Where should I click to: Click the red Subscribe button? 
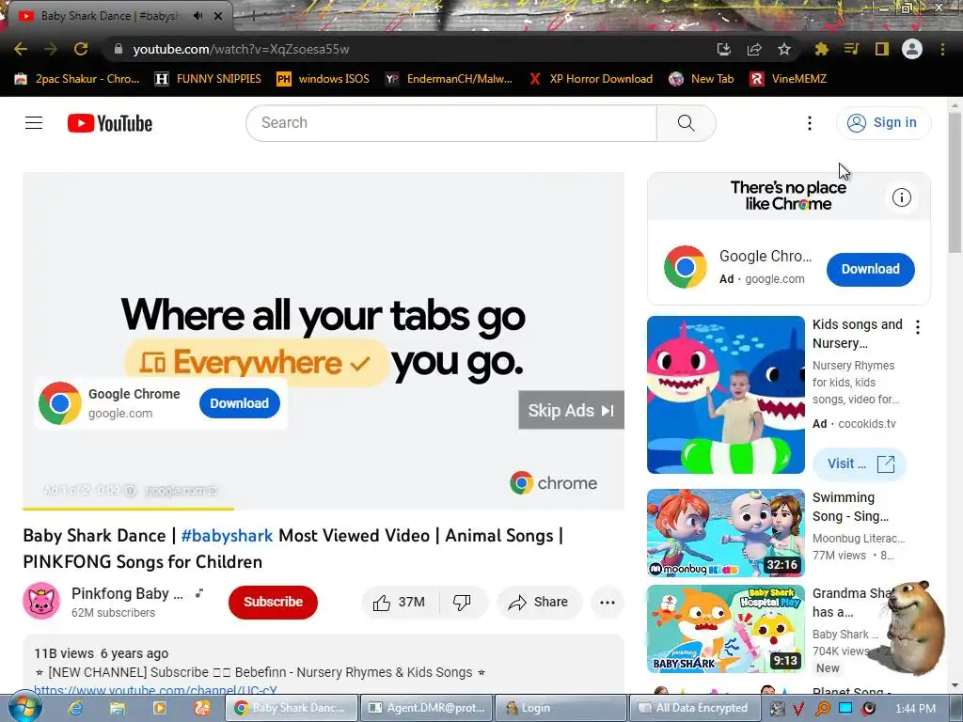274,602
